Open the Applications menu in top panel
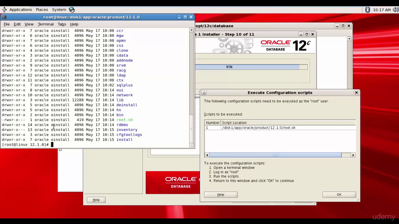The height and width of the screenshot is (224, 399). 21,10
